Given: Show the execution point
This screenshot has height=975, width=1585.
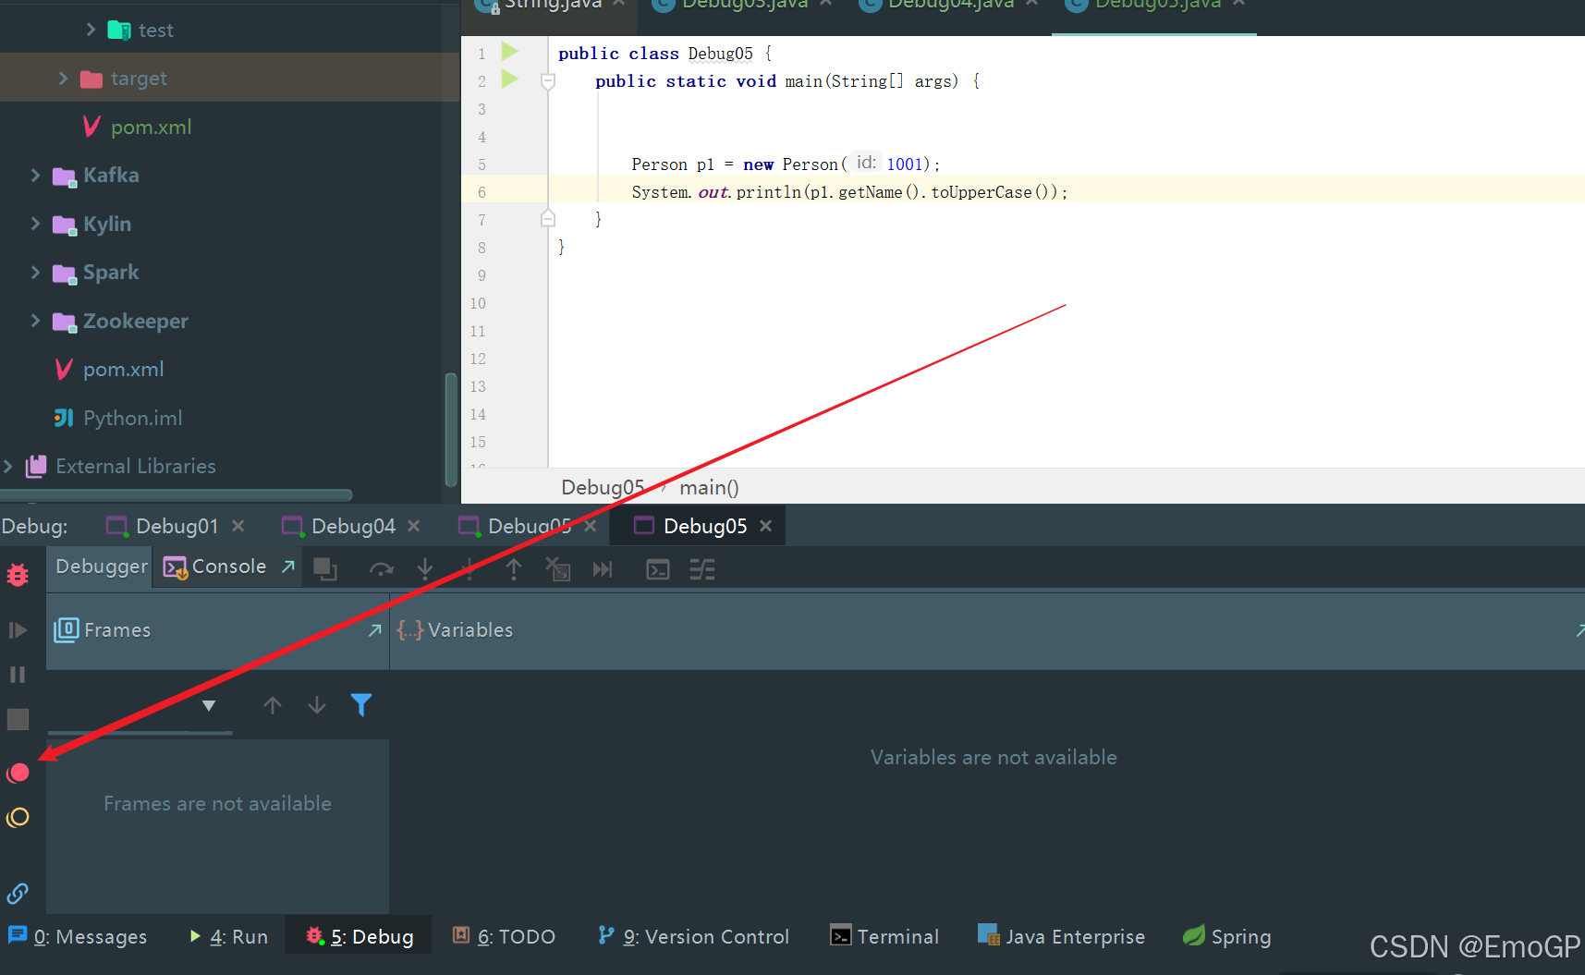Looking at the screenshot, I should pyautogui.click(x=325, y=569).
